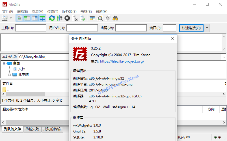Image resolution: width=227 pixels, height=141 pixels.
Task: Click the x86_64-w64-mingw32 build target text
Action: pos(107,78)
